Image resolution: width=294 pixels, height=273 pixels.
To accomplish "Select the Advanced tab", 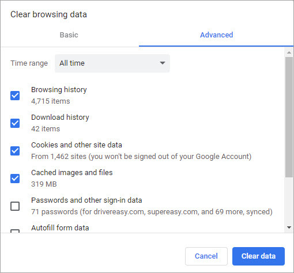I will click(x=216, y=35).
